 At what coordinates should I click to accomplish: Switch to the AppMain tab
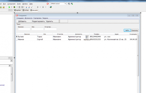[18, 10]
